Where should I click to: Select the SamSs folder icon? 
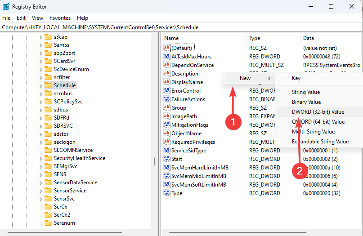pyautogui.click(x=48, y=45)
